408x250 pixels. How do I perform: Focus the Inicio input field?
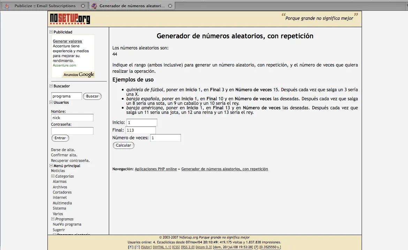pos(142,123)
